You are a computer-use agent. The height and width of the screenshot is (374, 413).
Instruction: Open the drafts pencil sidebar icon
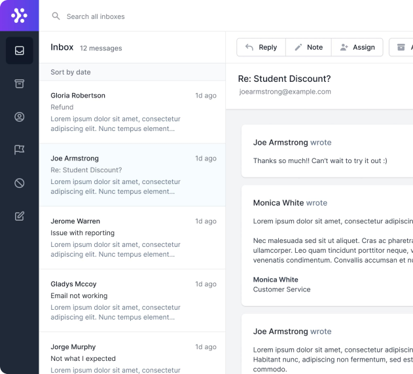pyautogui.click(x=20, y=216)
